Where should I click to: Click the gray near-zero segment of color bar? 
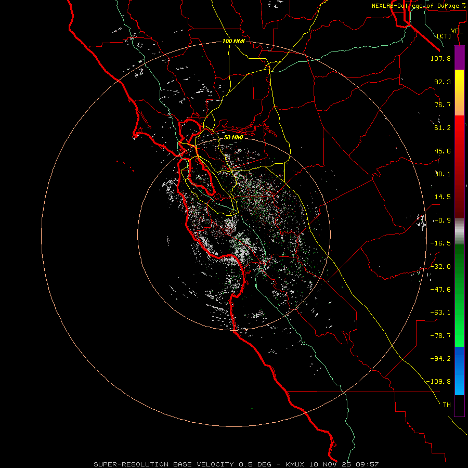(x=459, y=231)
